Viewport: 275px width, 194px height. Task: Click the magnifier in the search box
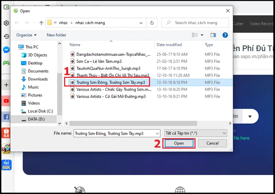point(168,23)
